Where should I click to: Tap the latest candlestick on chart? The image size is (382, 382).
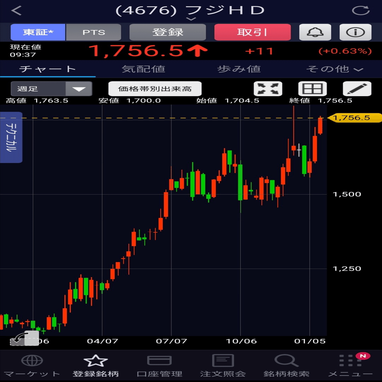tap(320, 126)
